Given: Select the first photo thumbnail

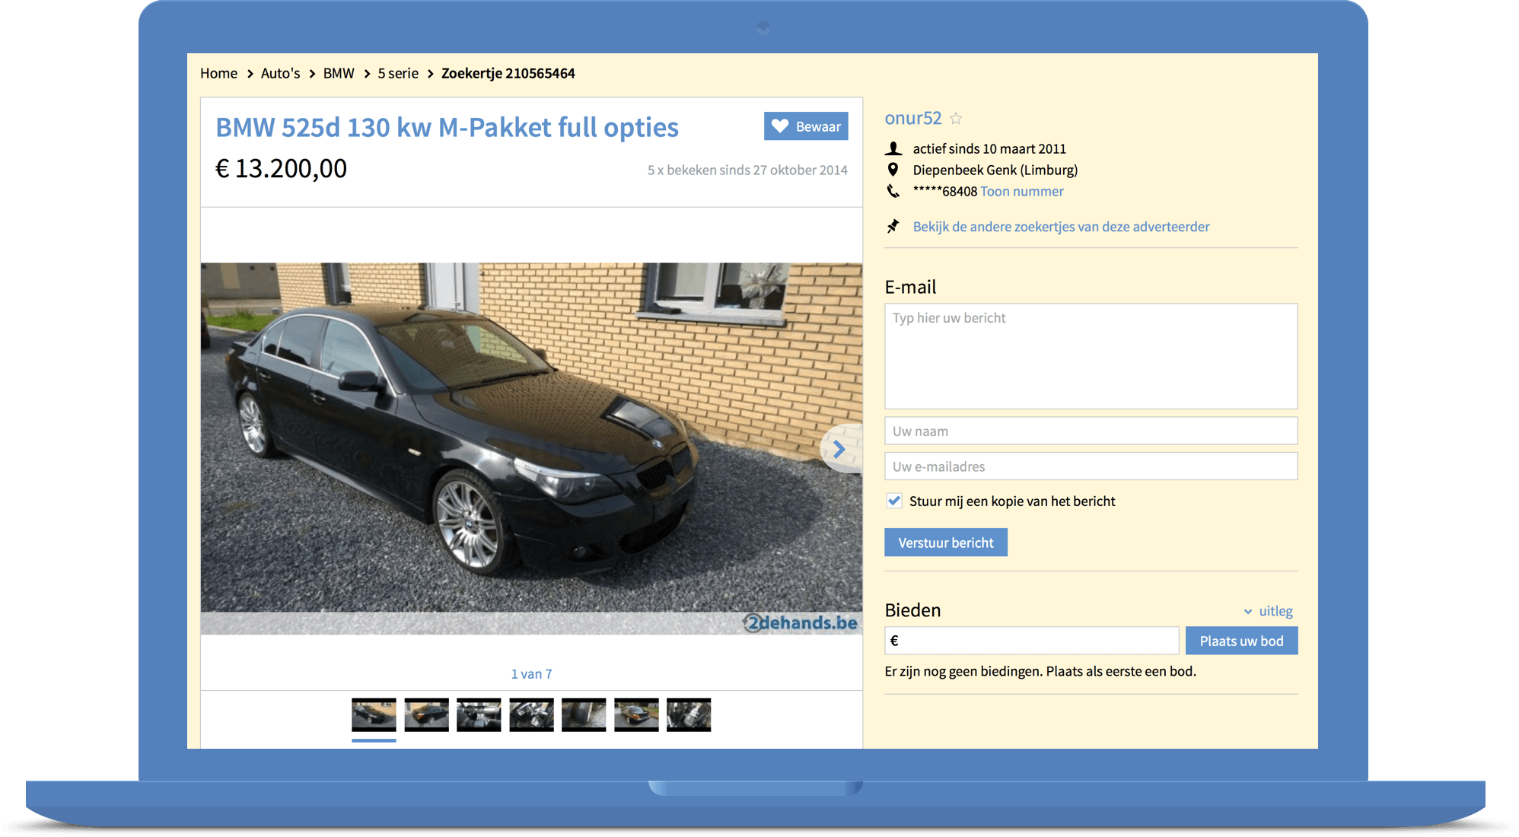Looking at the screenshot, I should 374,715.
